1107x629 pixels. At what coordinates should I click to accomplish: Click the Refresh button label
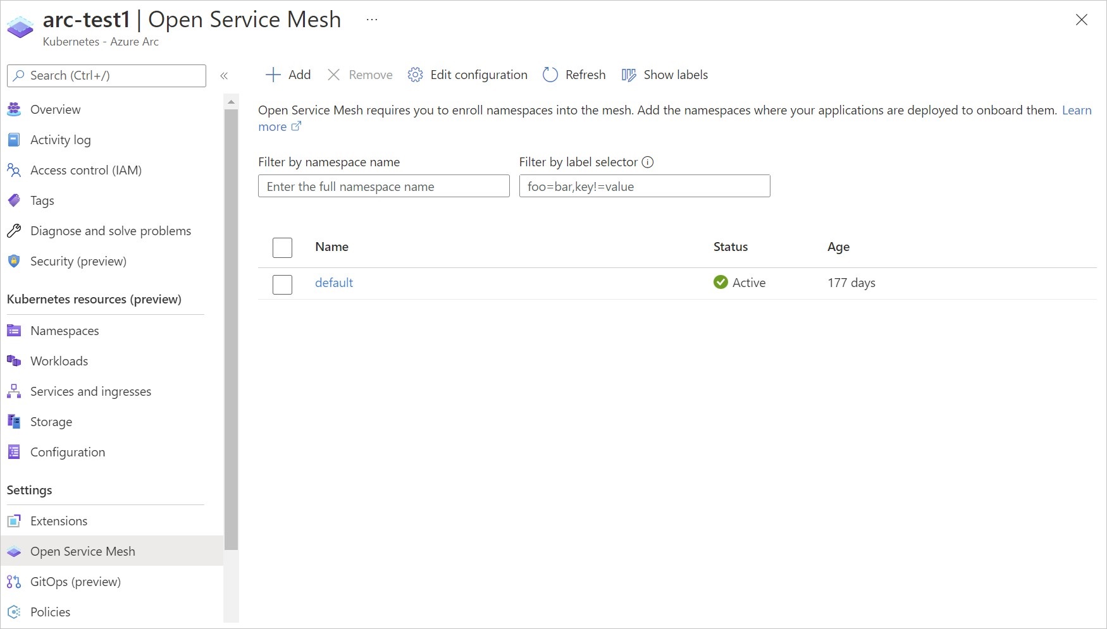pos(585,75)
